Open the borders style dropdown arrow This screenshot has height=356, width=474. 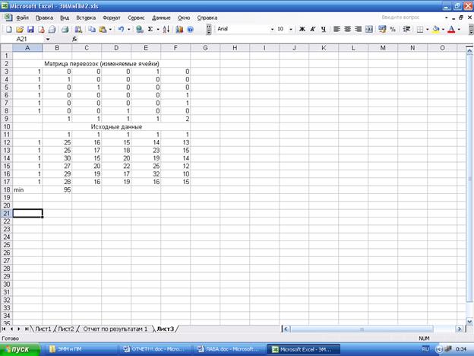pyautogui.click(x=428, y=29)
